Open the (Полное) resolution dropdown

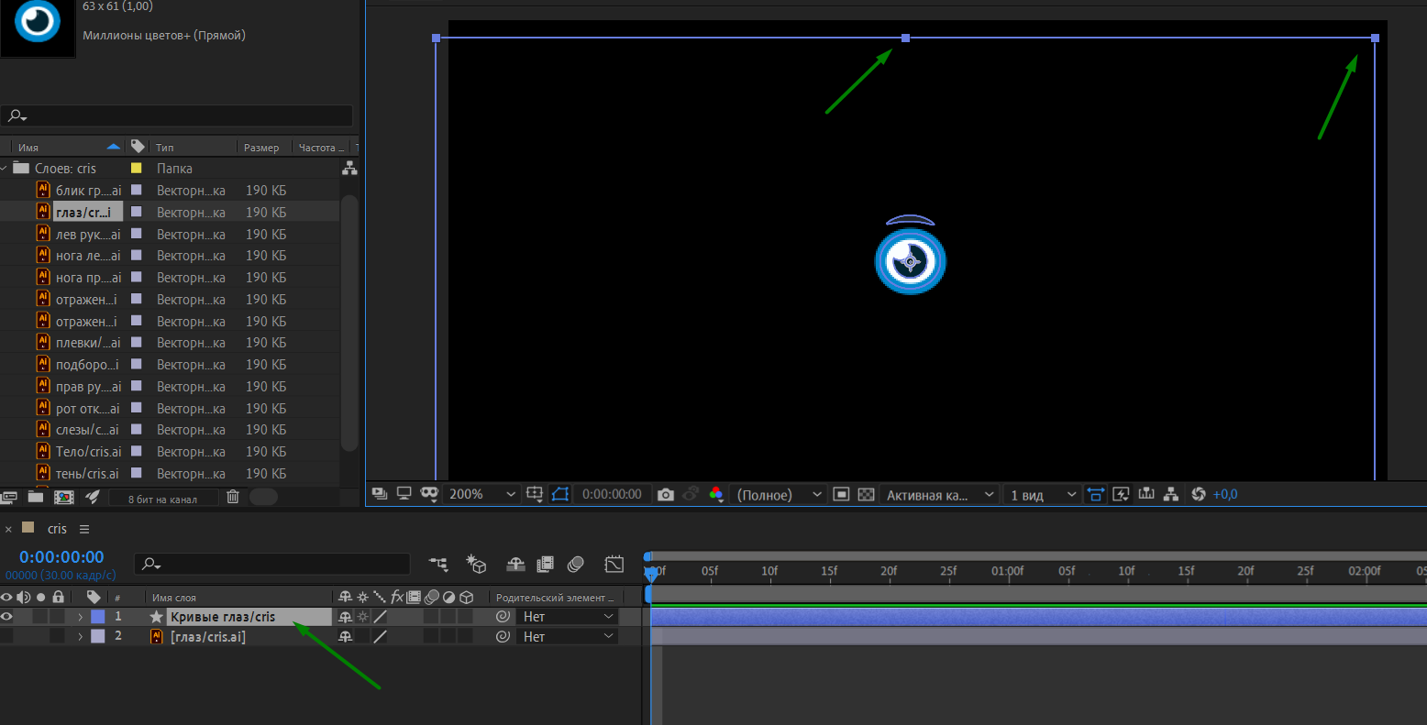point(780,494)
